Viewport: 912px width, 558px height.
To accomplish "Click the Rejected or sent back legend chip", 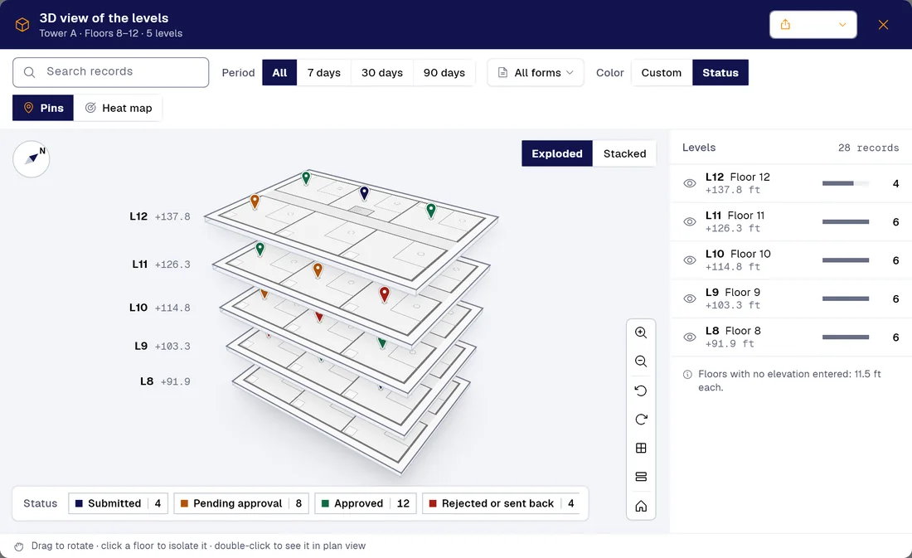I will 502,503.
